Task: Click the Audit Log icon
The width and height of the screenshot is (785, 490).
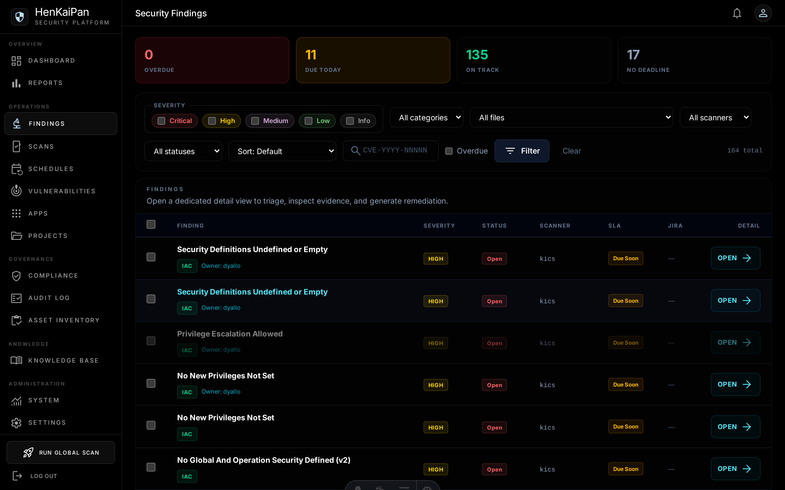Action: click(x=16, y=298)
